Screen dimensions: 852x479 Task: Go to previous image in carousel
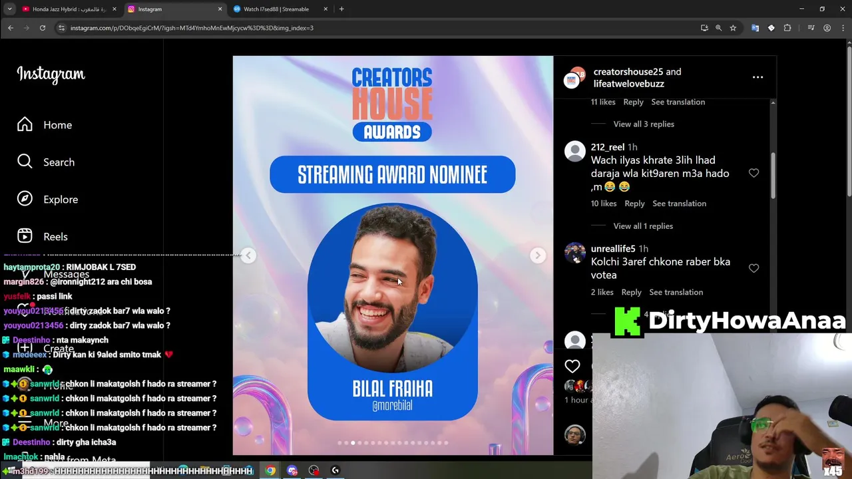tap(248, 255)
